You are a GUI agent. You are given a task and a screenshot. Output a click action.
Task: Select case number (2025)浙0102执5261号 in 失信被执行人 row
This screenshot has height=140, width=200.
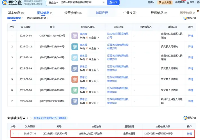click(55, 134)
